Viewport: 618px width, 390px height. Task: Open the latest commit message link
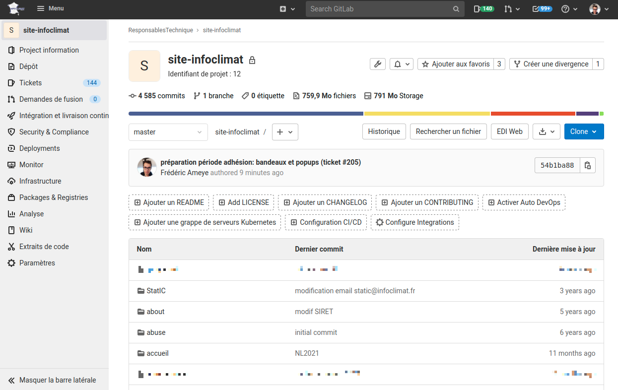pyautogui.click(x=261, y=162)
